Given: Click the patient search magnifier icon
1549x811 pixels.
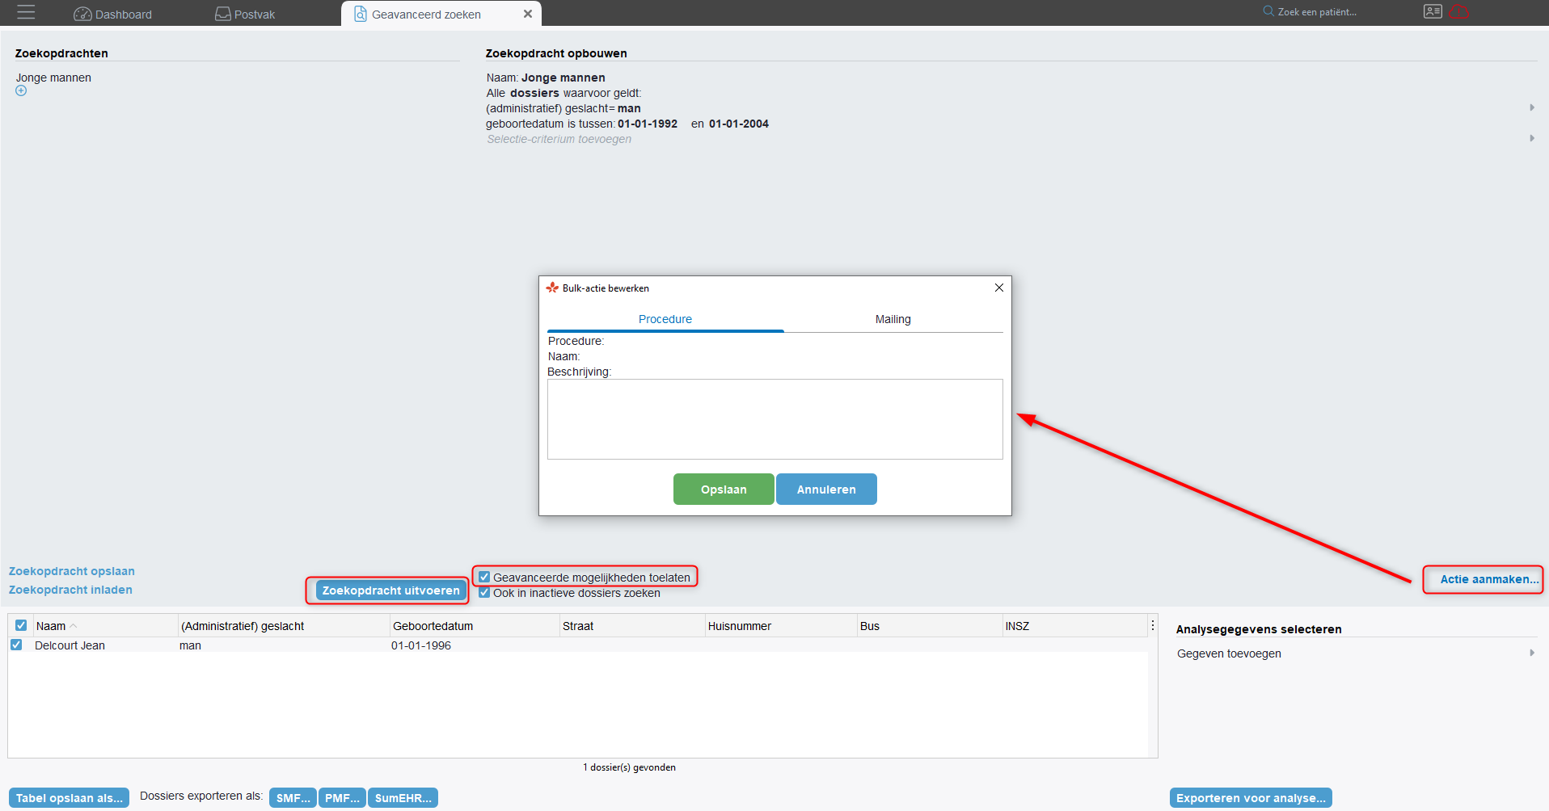Looking at the screenshot, I should click(1268, 11).
